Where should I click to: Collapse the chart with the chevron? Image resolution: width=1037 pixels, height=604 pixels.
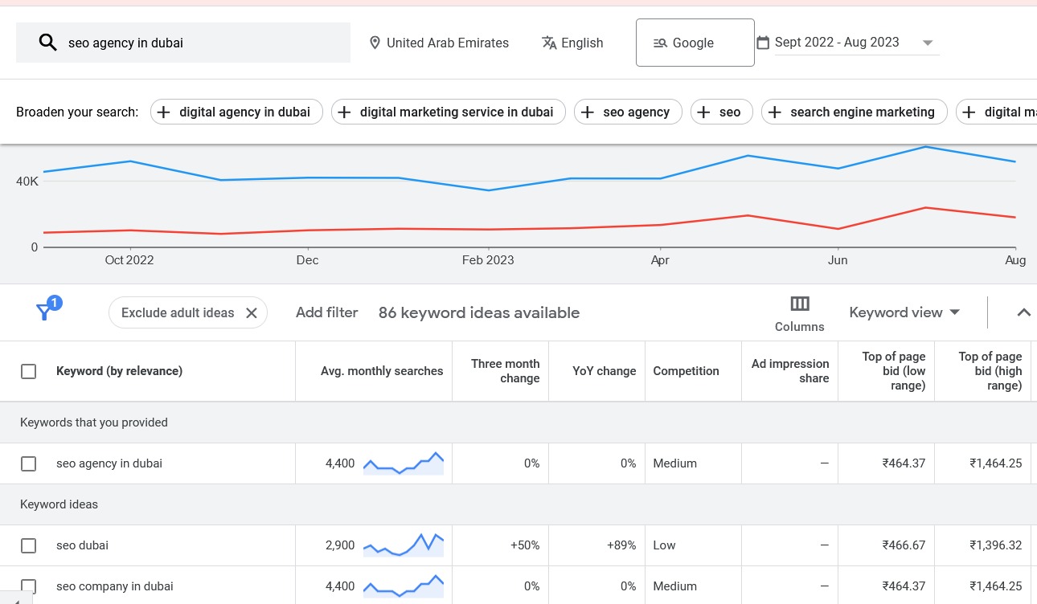click(1023, 312)
